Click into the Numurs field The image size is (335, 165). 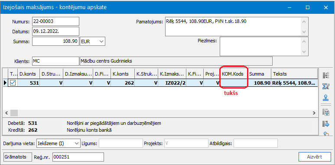coord(55,21)
